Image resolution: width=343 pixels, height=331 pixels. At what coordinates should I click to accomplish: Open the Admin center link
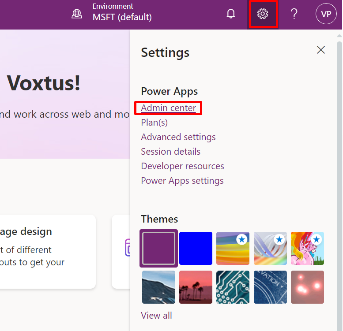click(x=168, y=108)
